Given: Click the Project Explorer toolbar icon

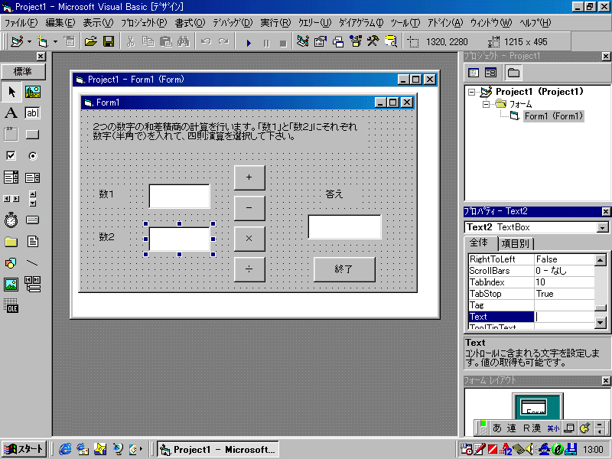Looking at the screenshot, I should (303, 41).
